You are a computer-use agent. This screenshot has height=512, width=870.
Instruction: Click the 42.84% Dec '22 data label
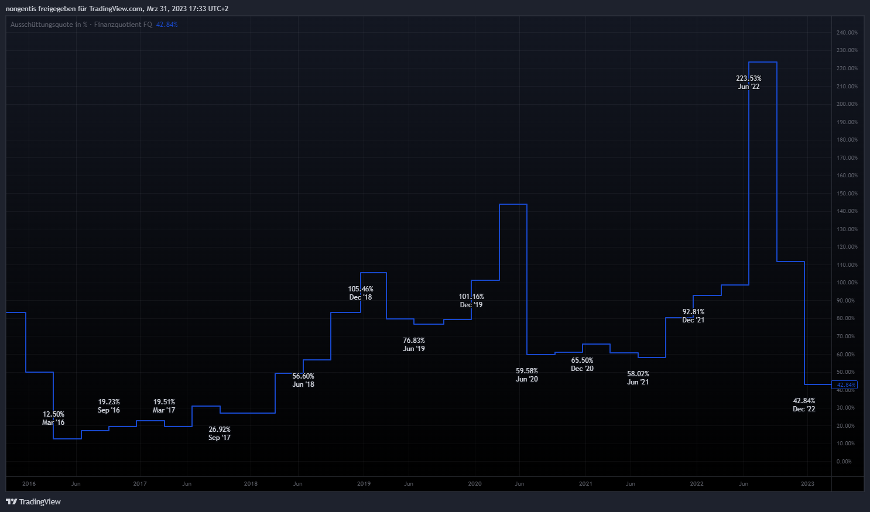pos(804,405)
